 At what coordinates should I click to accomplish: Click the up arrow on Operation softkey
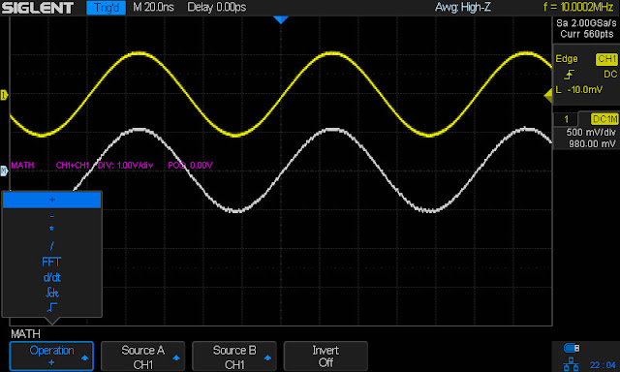tap(84, 357)
